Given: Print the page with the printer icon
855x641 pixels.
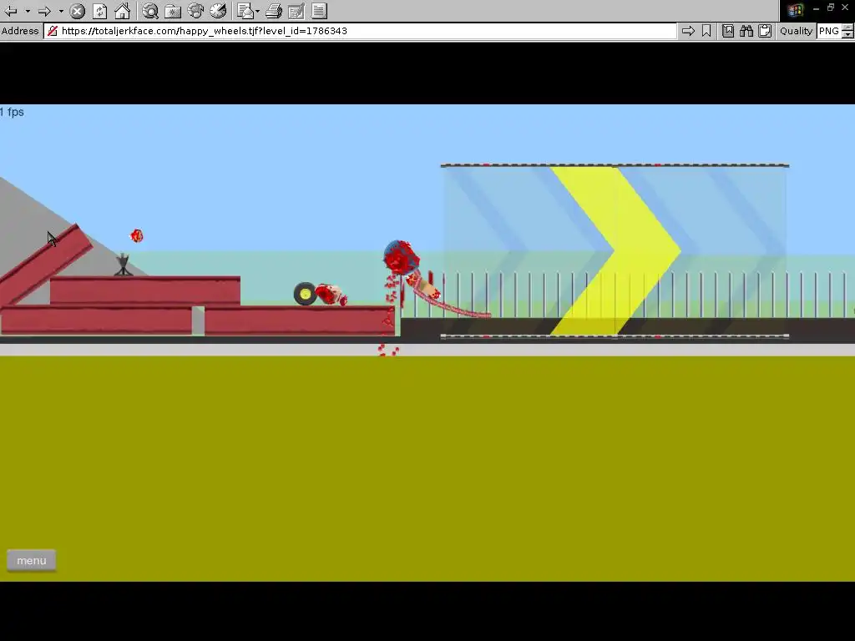Looking at the screenshot, I should [x=274, y=11].
